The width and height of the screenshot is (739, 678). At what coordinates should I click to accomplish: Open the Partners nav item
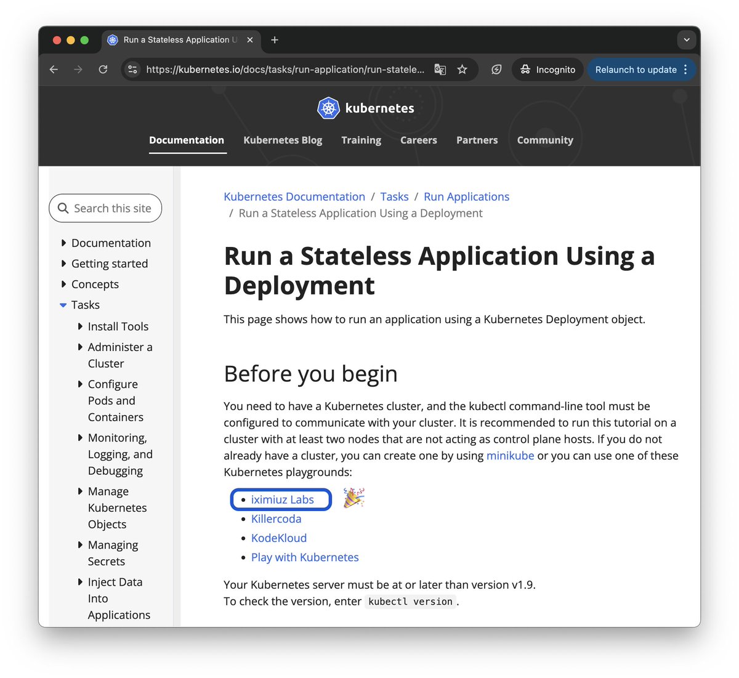477,140
